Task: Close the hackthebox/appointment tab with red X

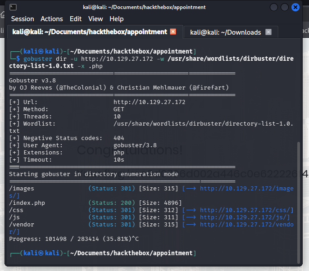Action: (173, 32)
